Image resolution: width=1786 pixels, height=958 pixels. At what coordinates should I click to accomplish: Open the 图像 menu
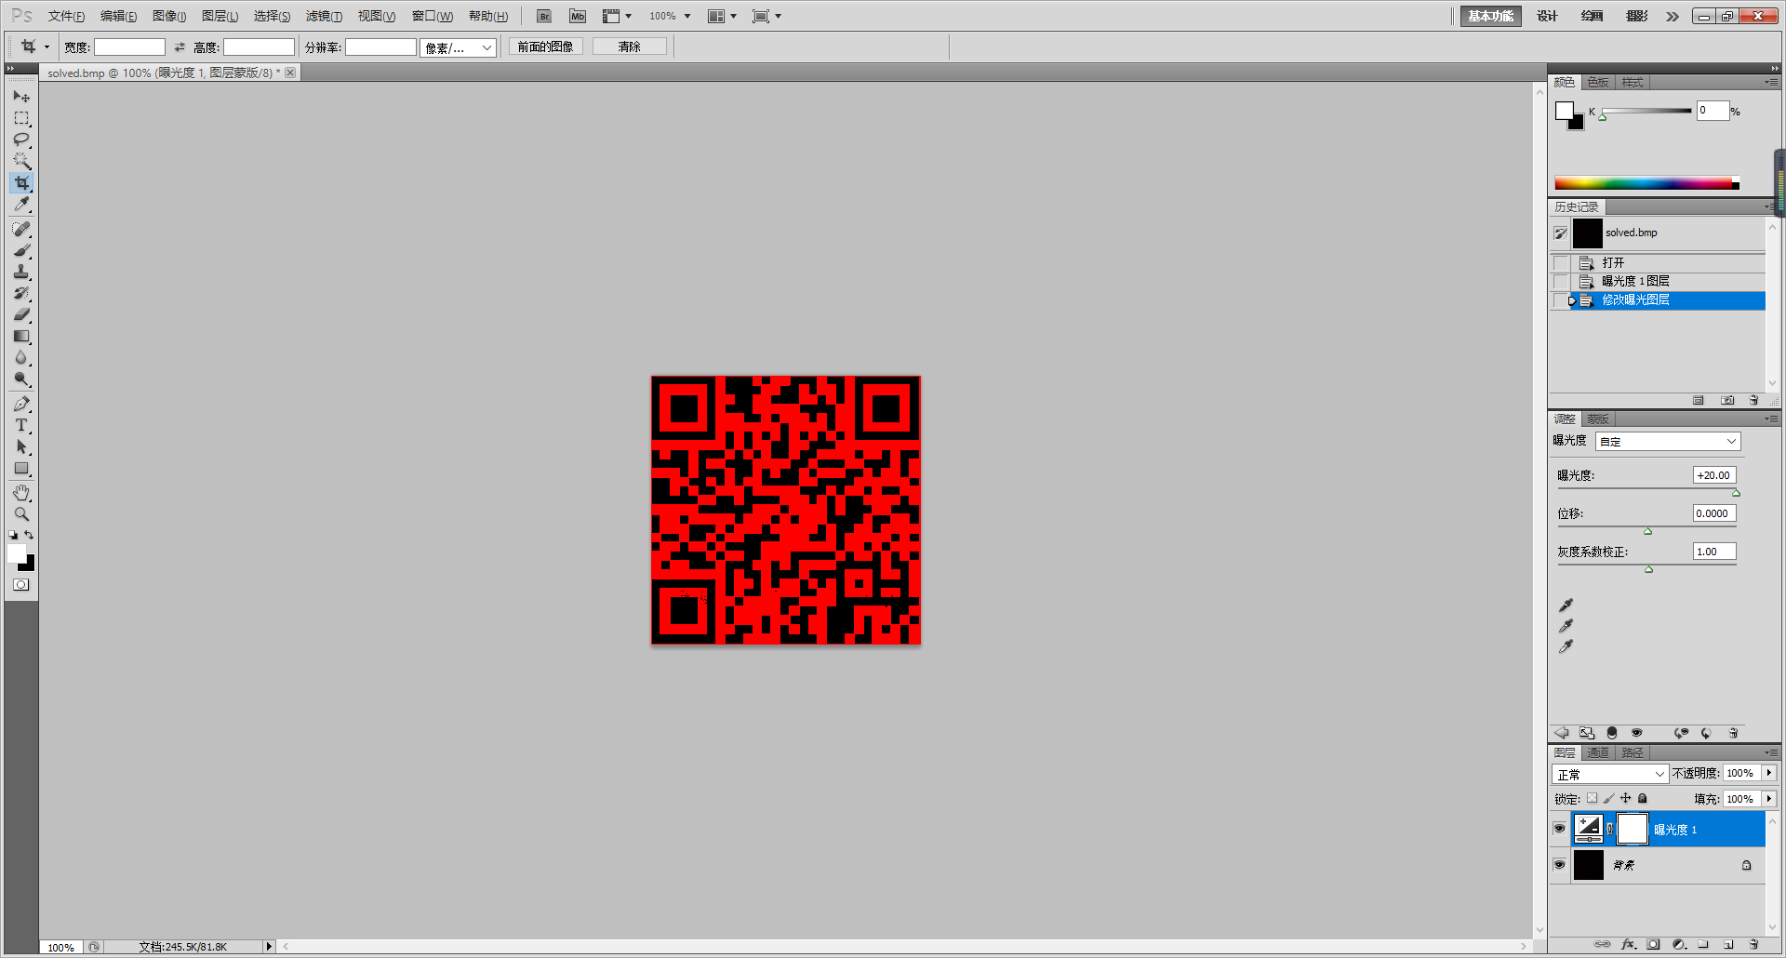[169, 16]
